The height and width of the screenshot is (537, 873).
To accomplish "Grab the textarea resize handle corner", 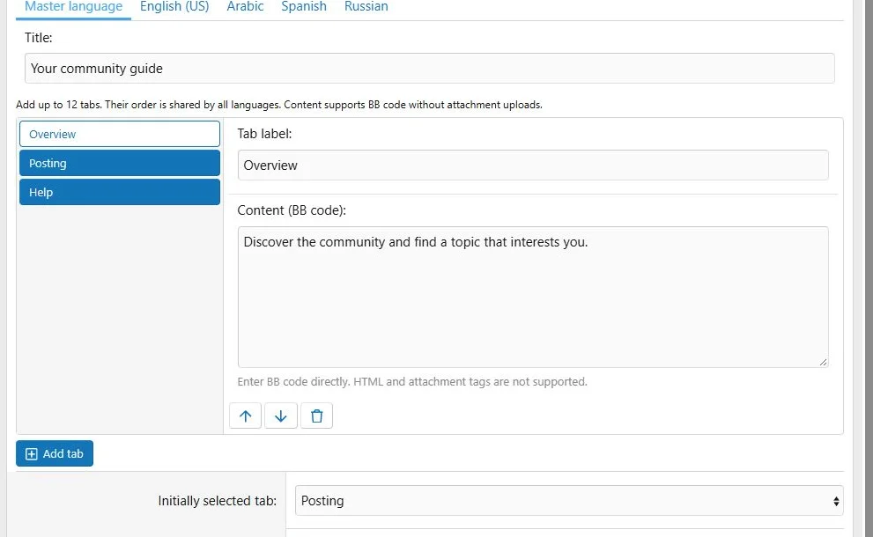I will (x=823, y=363).
